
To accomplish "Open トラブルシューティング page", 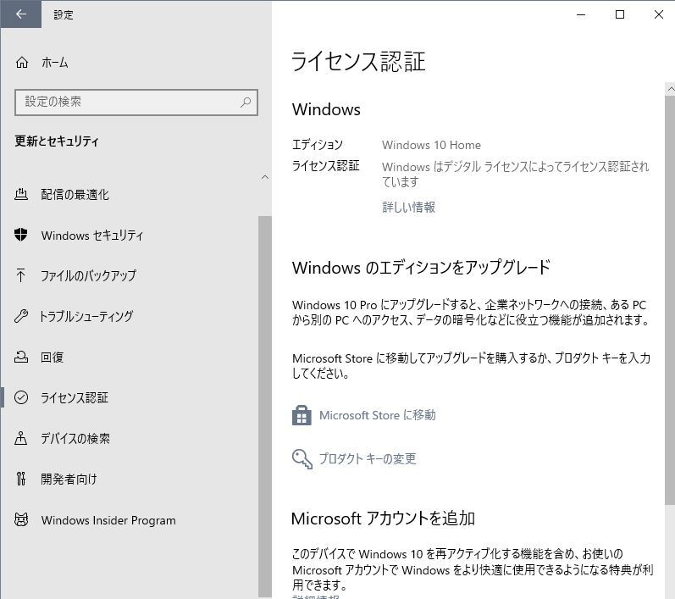I will 86,316.
